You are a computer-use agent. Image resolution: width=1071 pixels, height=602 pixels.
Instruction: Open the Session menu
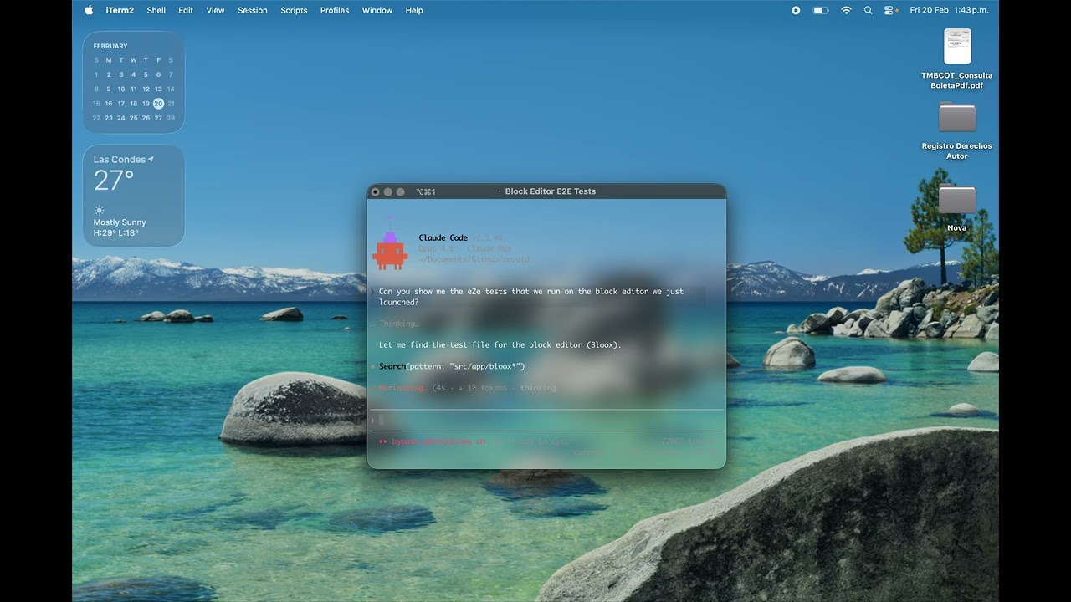point(253,10)
